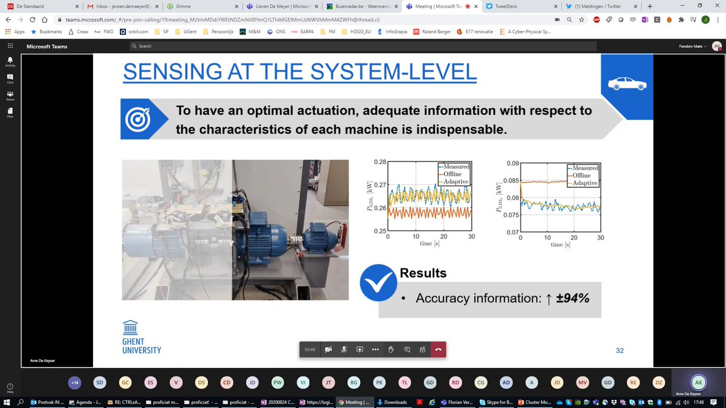The image size is (726, 408).
Task: Toggle the Windows notification center
Action: 714,403
